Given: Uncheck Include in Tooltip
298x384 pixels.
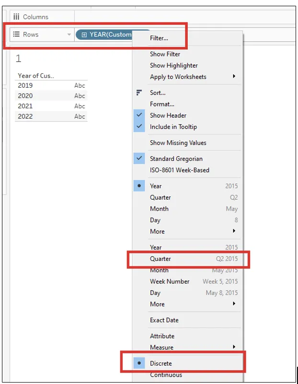Looking at the screenshot, I should (x=139, y=127).
